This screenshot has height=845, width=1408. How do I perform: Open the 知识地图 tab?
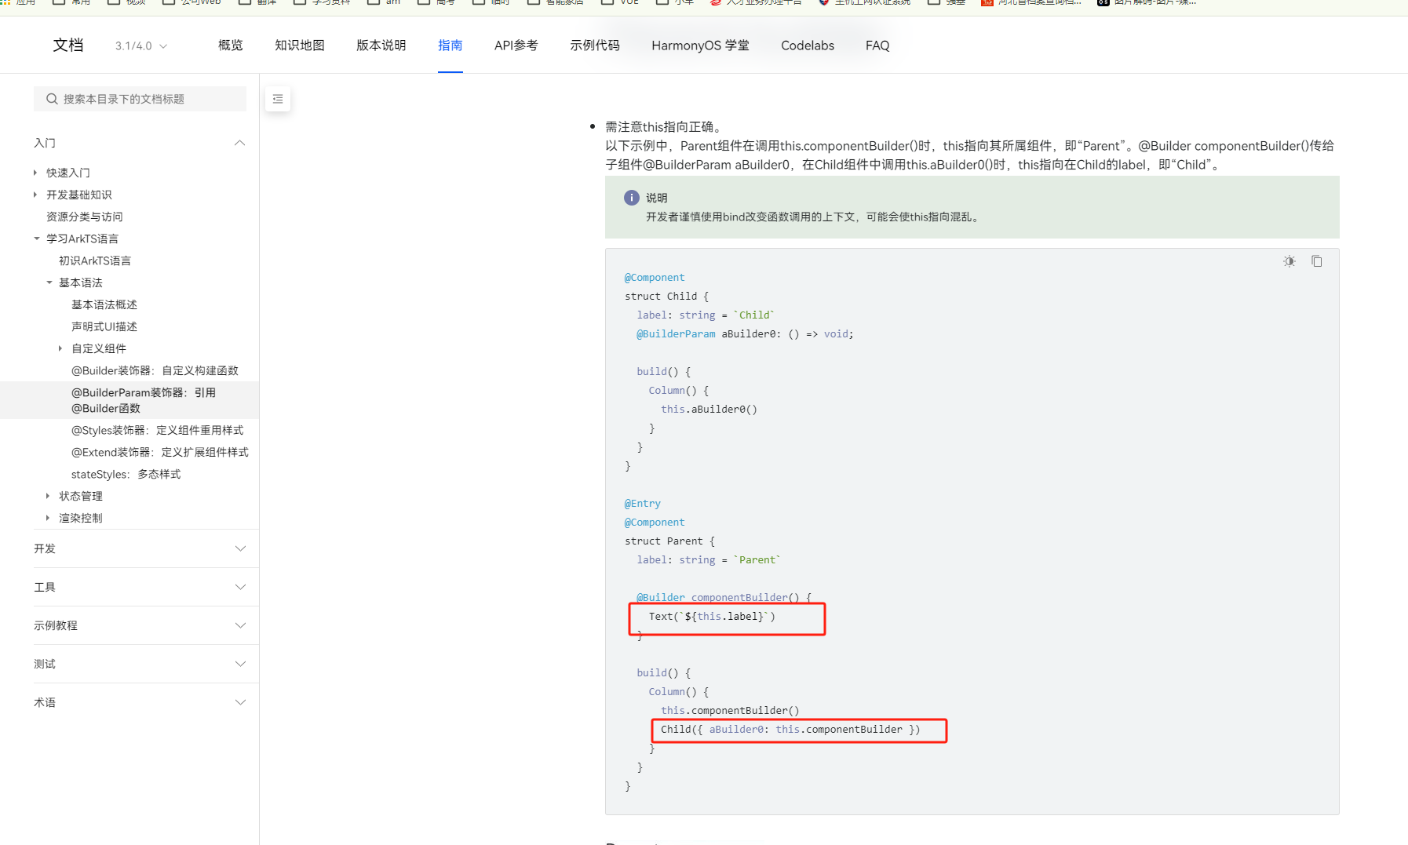(x=300, y=46)
